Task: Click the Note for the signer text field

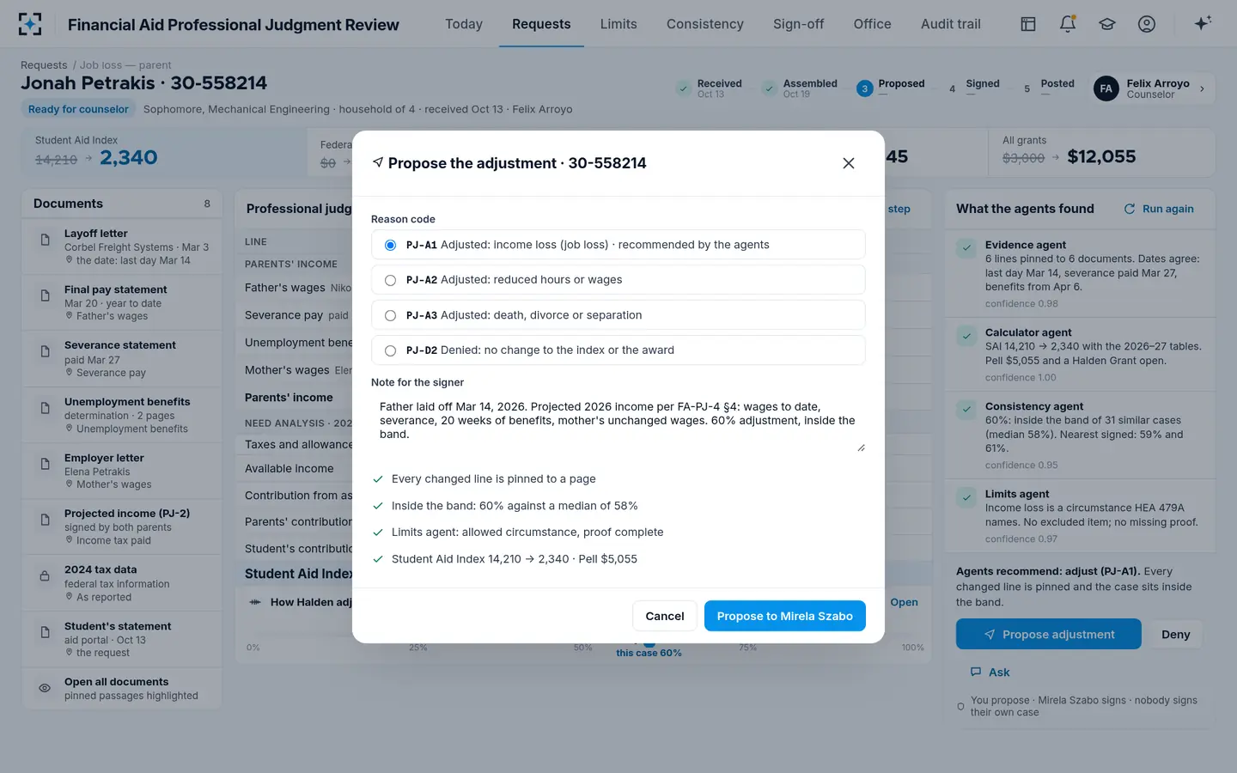Action: click(x=618, y=423)
